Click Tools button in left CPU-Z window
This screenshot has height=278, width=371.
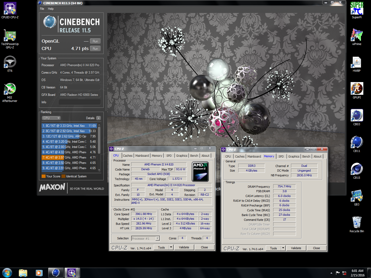(161, 248)
